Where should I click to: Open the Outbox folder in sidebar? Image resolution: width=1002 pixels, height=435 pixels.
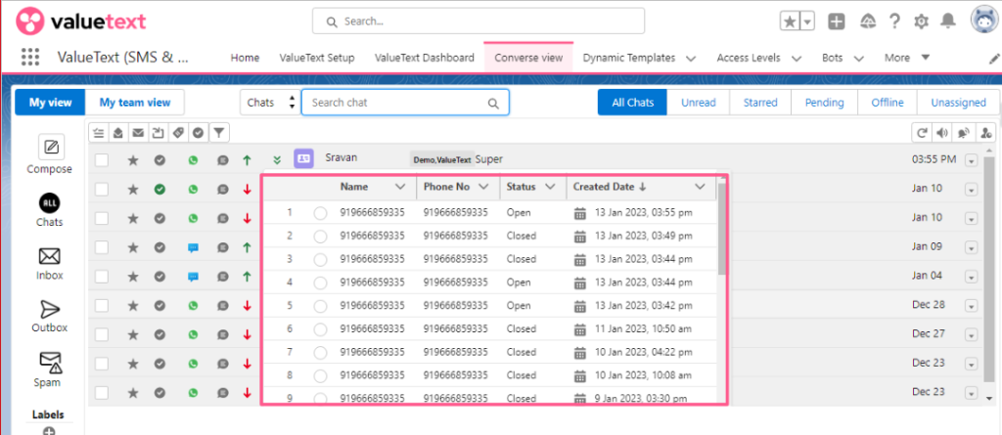pyautogui.click(x=50, y=310)
